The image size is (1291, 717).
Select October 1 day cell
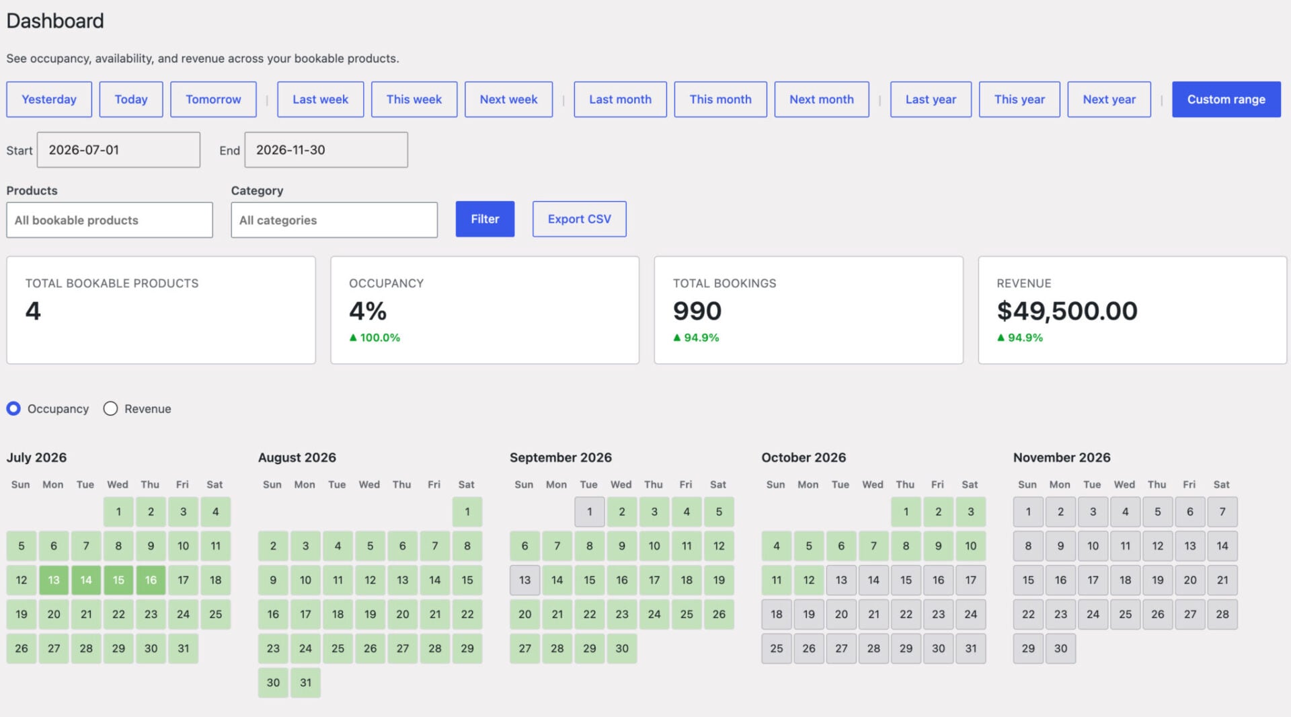pos(906,512)
